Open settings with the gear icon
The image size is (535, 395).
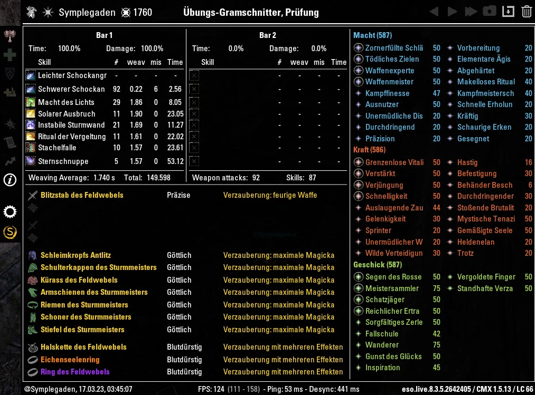click(x=10, y=212)
